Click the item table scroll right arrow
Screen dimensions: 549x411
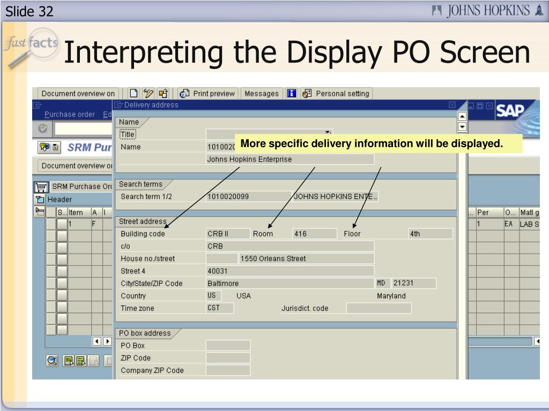tap(107, 341)
